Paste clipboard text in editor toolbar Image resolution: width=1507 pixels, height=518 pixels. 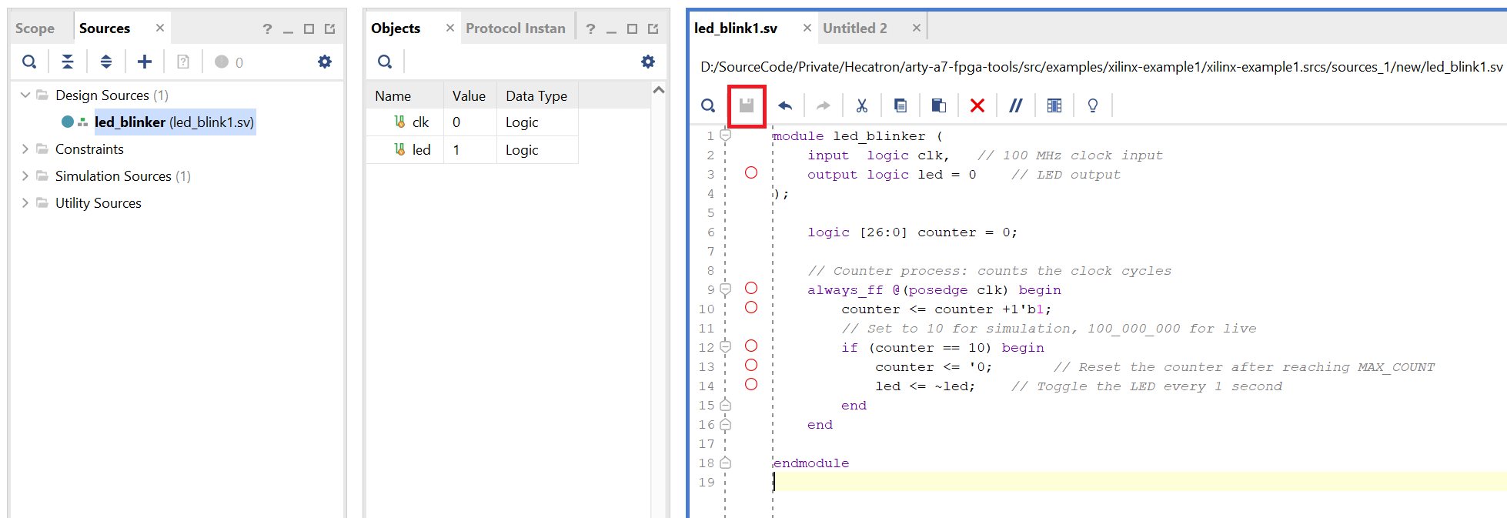coord(939,105)
